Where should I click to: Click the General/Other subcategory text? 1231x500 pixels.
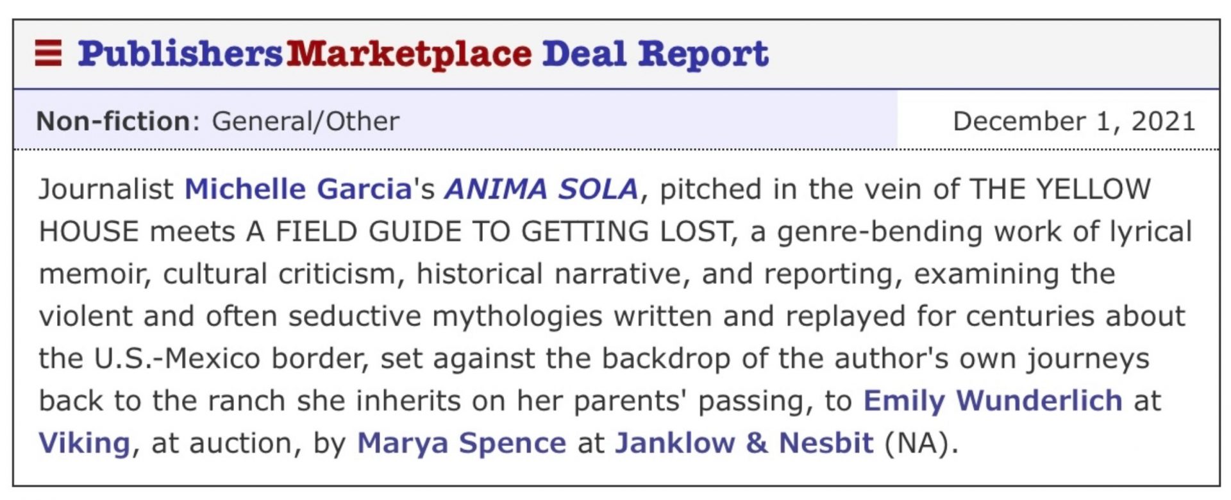(x=306, y=121)
